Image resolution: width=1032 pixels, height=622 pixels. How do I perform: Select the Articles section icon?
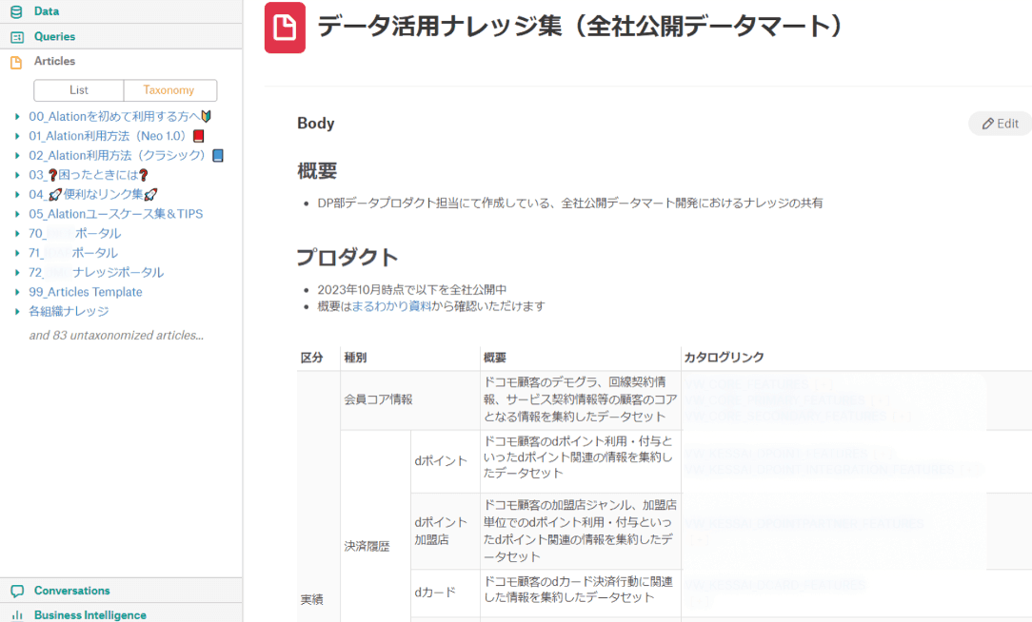(x=15, y=60)
